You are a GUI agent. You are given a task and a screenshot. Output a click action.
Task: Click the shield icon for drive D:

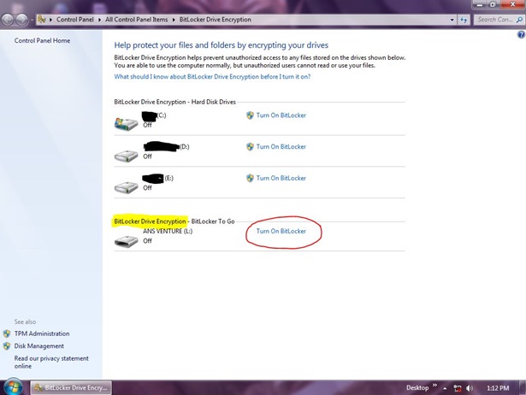coord(250,146)
